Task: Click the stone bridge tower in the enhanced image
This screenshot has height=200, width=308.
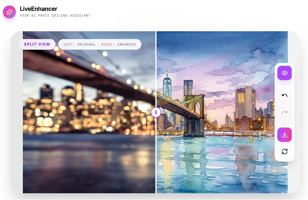Action: pos(194,116)
